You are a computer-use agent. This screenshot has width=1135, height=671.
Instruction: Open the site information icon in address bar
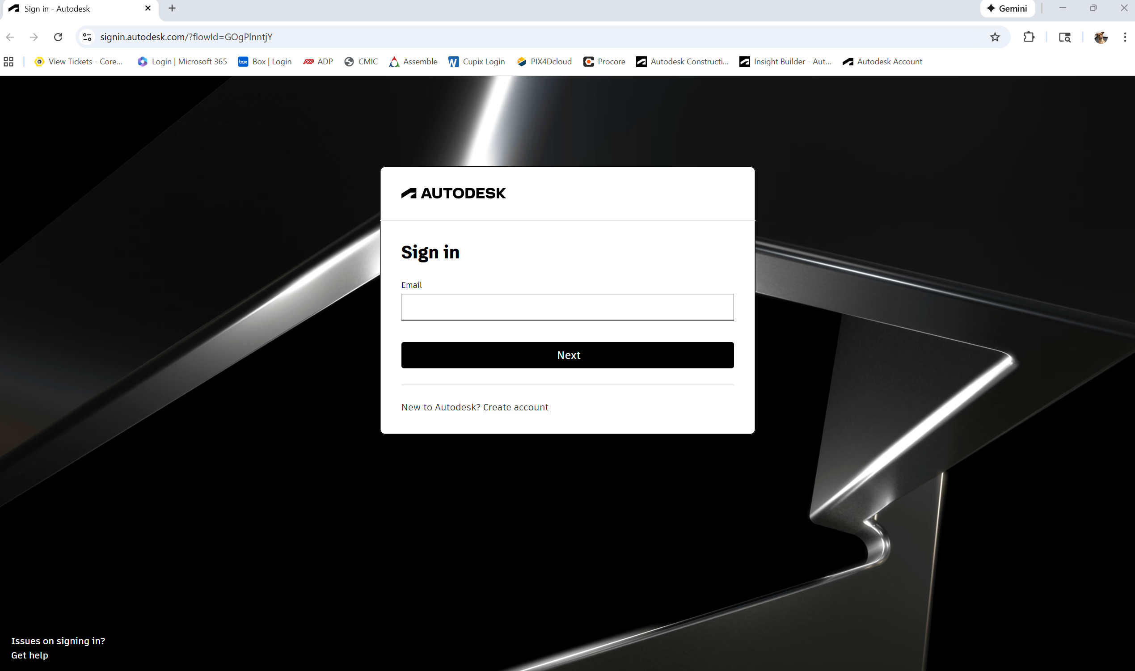tap(87, 37)
